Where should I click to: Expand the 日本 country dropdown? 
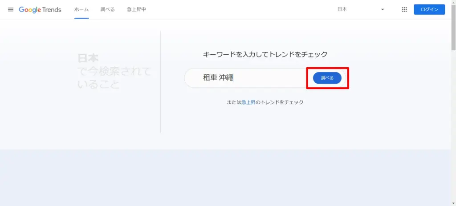click(x=361, y=10)
